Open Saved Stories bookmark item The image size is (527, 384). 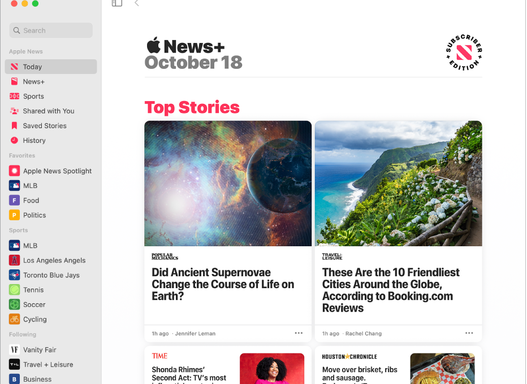pos(51,126)
